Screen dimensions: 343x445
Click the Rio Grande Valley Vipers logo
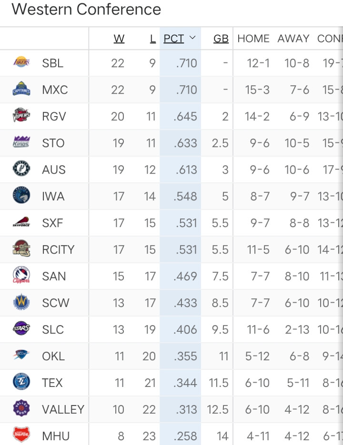(x=21, y=116)
